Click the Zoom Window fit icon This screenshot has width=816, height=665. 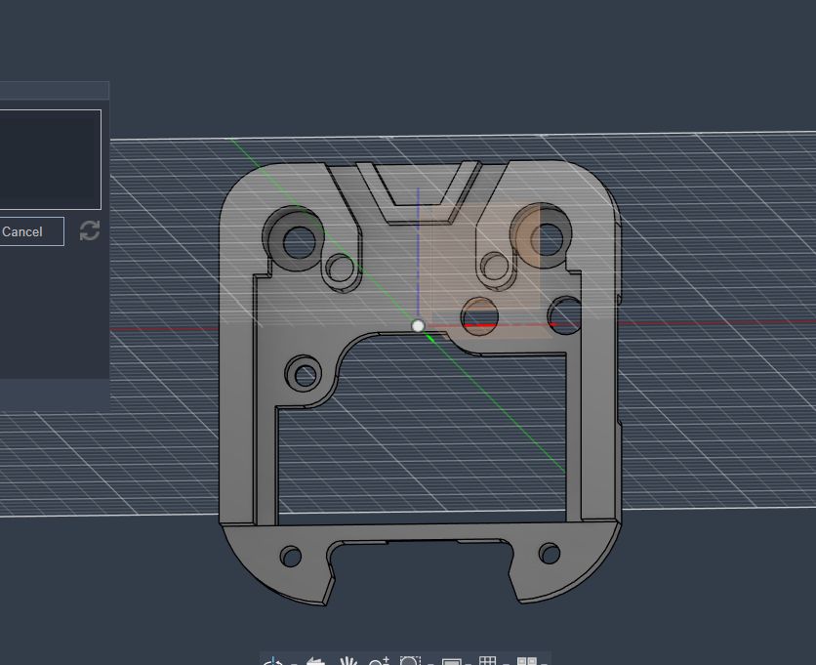click(410, 661)
